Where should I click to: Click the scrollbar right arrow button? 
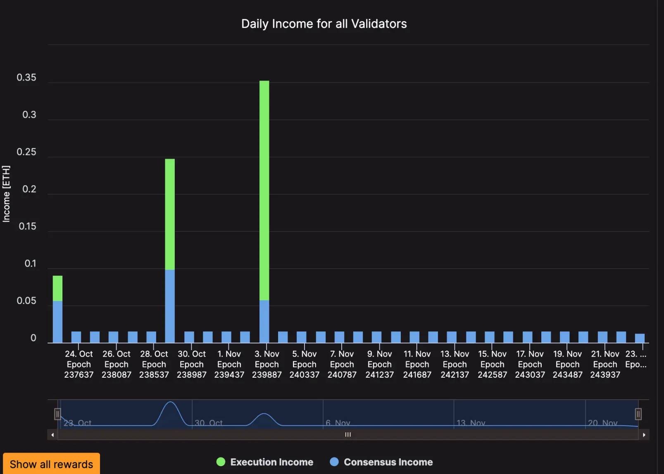644,435
